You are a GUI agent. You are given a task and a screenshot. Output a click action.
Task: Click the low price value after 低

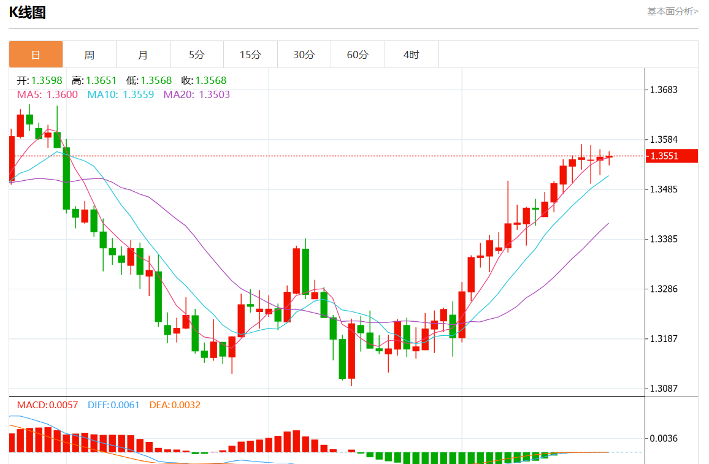coord(156,80)
